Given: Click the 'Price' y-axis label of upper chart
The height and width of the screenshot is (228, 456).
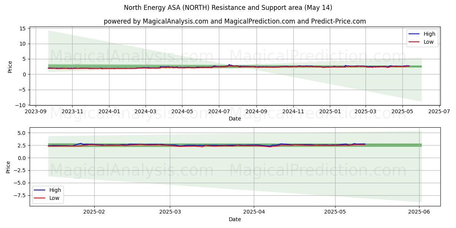Looking at the screenshot, I should coord(10,66).
